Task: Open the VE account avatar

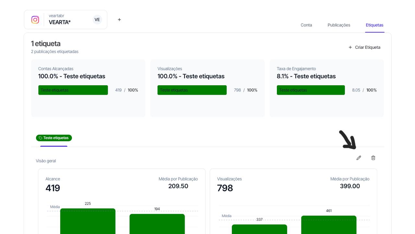Action: click(97, 20)
